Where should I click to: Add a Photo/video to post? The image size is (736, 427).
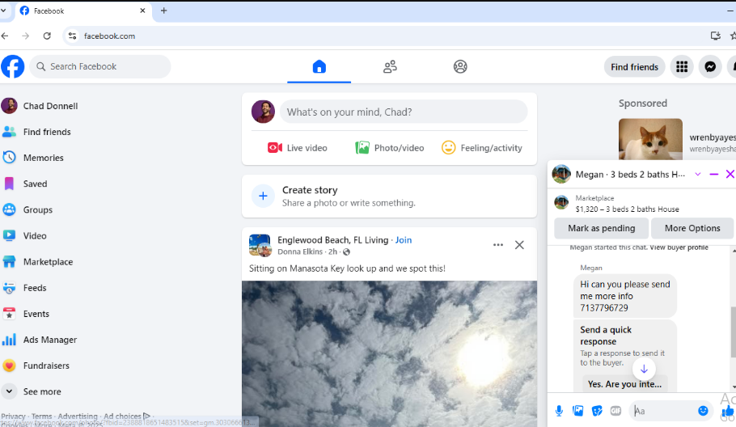[x=390, y=148]
